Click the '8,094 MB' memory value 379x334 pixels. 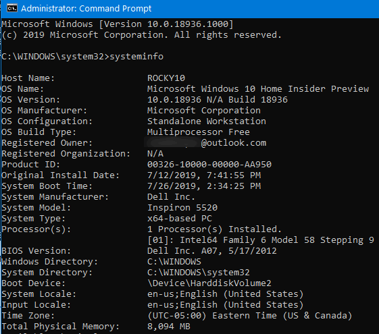click(x=169, y=327)
